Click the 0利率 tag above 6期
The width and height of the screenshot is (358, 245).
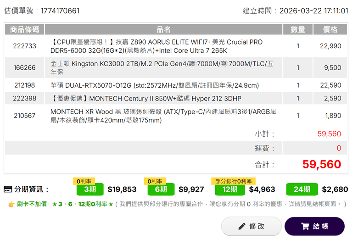point(155,181)
